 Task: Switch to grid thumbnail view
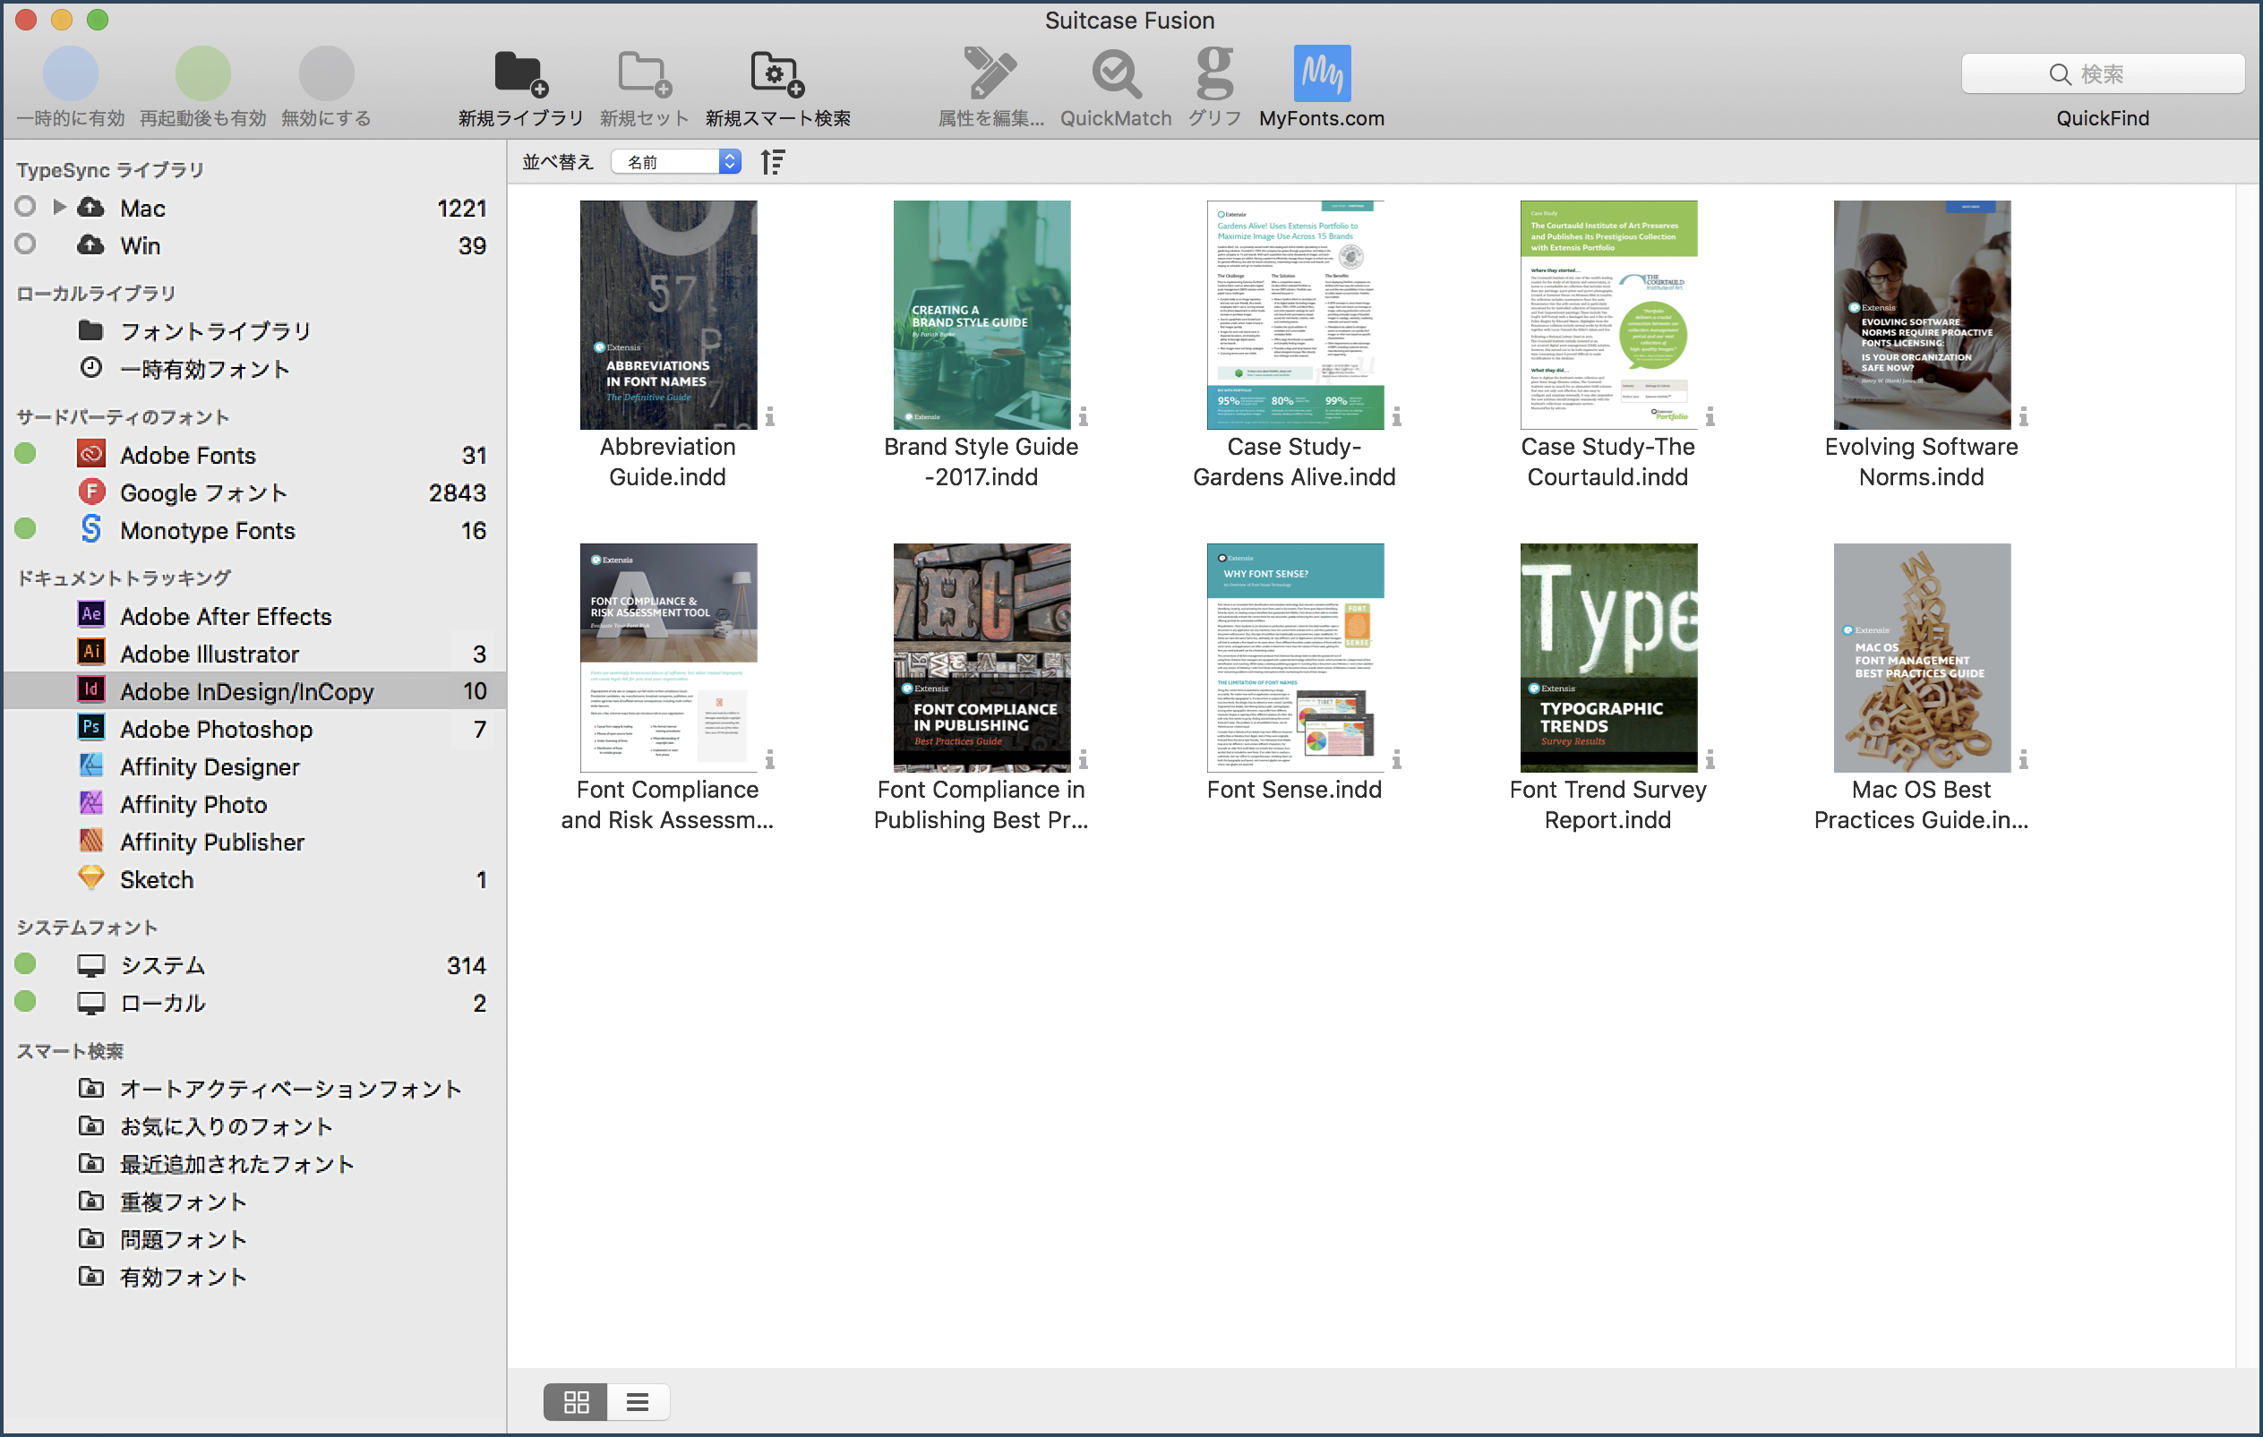[575, 1402]
